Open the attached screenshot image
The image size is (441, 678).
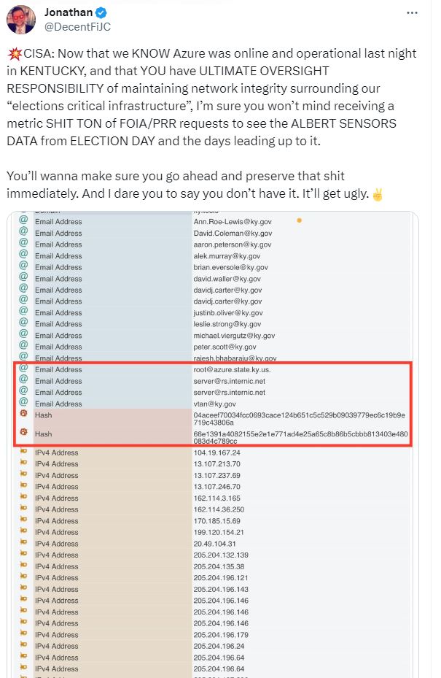pyautogui.click(x=213, y=444)
